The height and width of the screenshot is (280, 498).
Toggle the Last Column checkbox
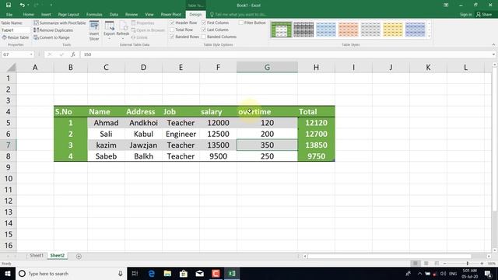[x=204, y=30]
